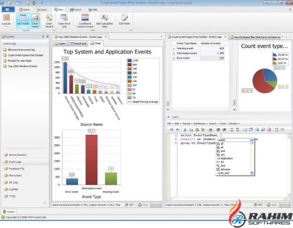Click the Delete X icon in editor toolbar
The image size is (293, 228).
click(x=203, y=130)
